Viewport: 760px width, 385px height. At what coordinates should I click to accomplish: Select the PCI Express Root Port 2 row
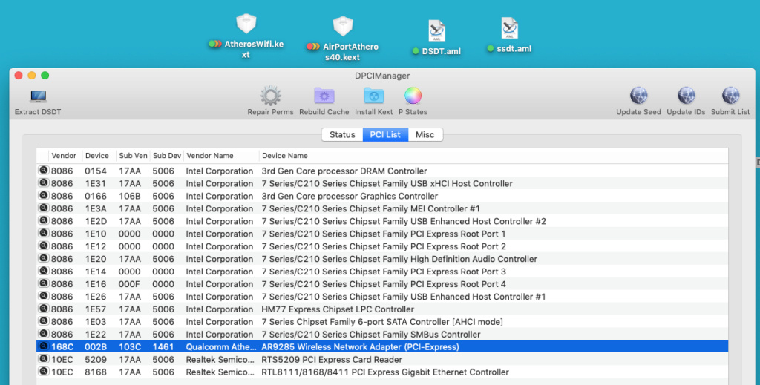pyautogui.click(x=382, y=246)
